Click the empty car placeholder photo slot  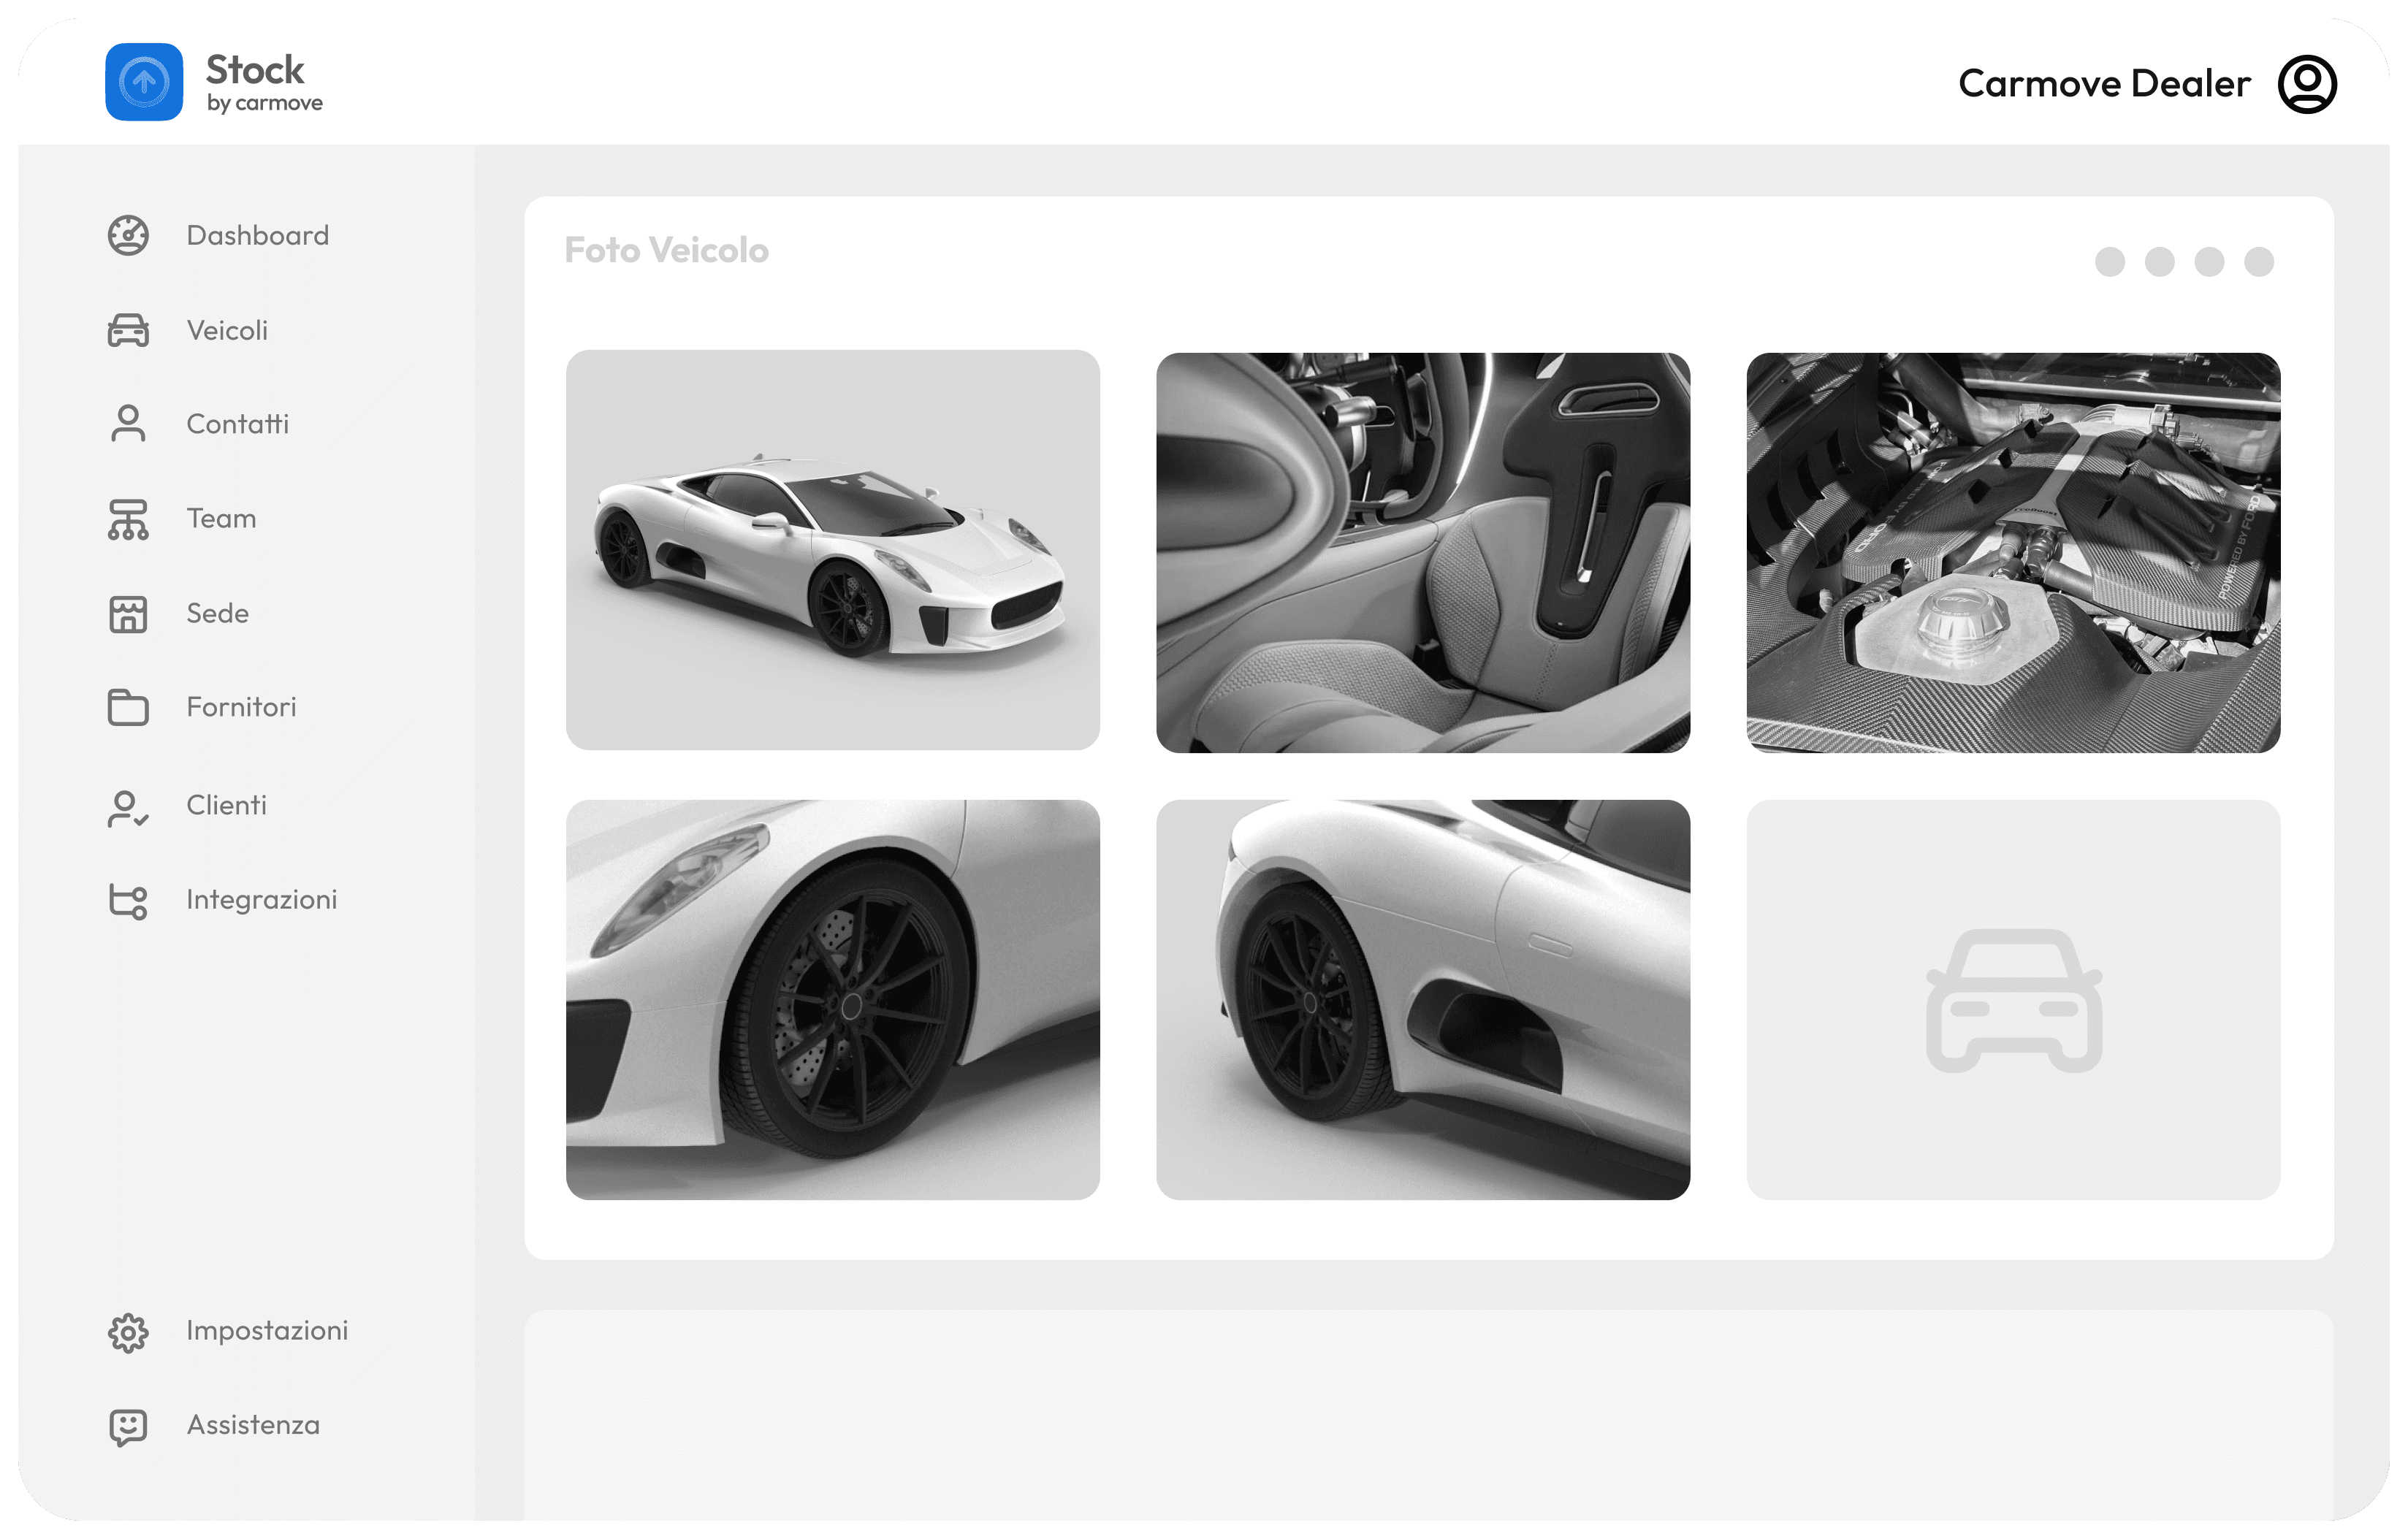tap(2013, 1000)
